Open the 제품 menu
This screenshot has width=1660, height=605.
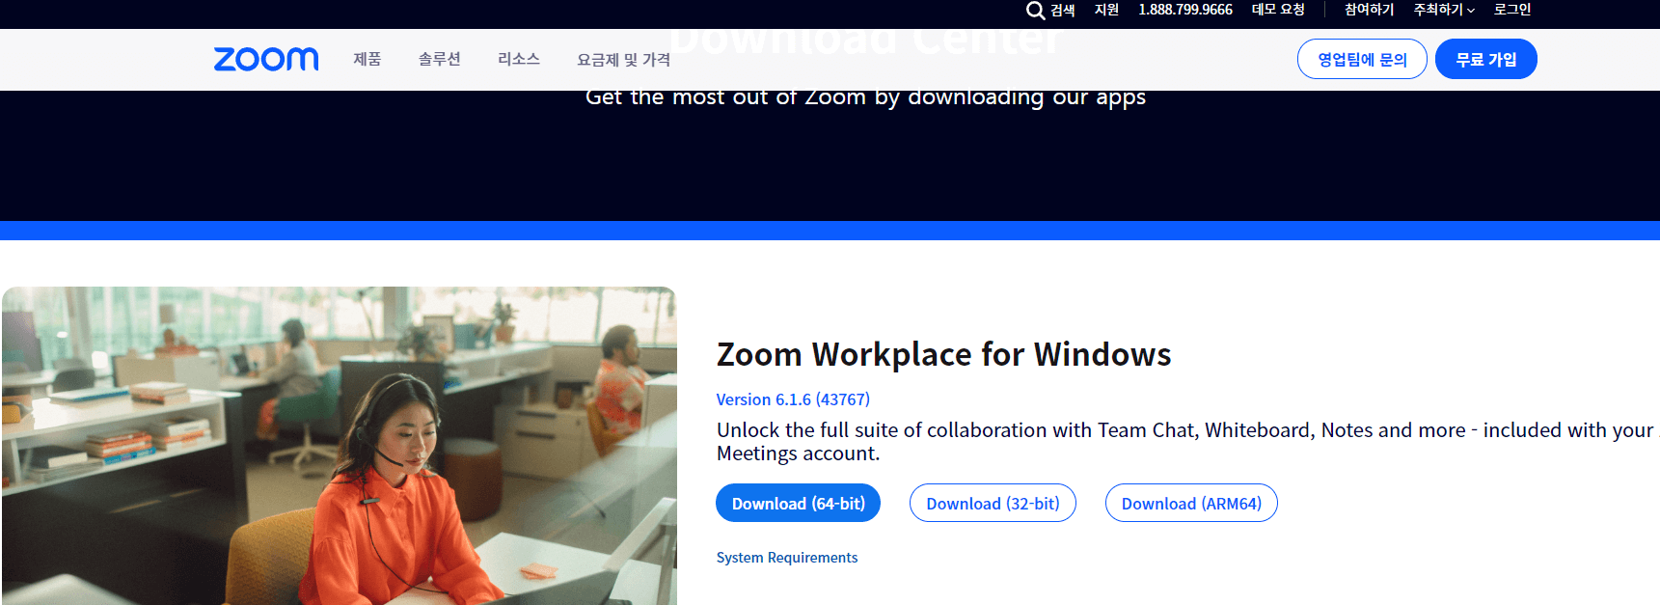click(x=367, y=59)
